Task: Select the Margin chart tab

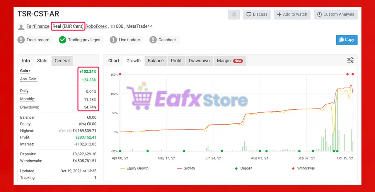Action: pyautogui.click(x=230, y=61)
